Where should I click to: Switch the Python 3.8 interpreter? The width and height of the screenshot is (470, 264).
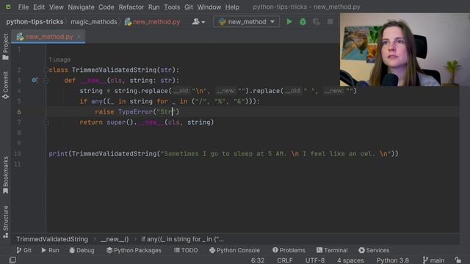pos(393,260)
